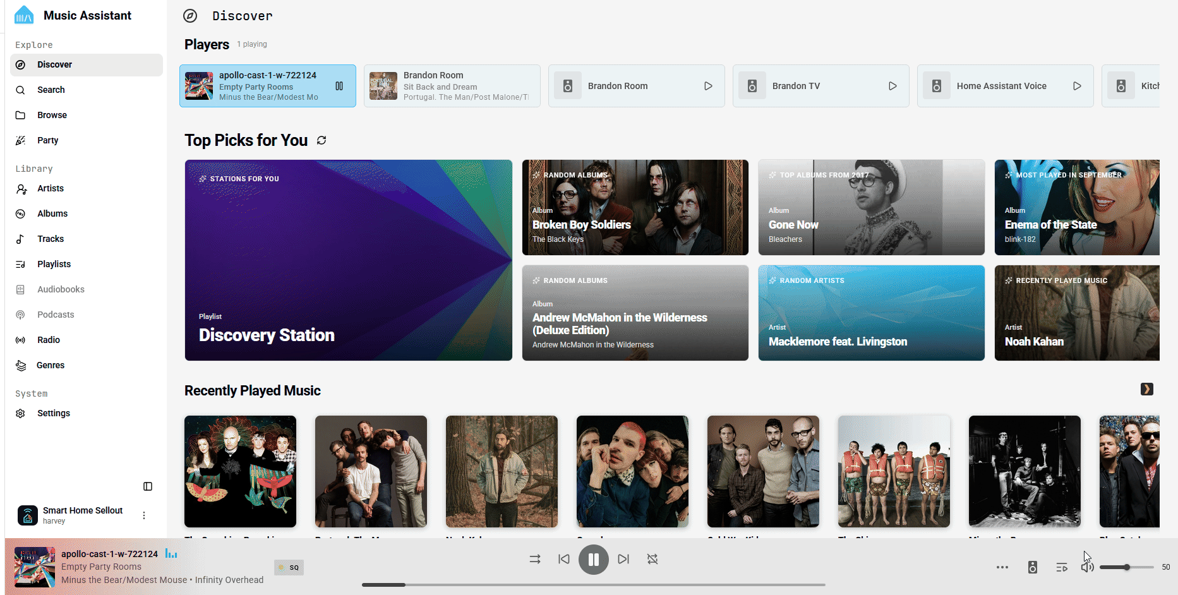This screenshot has width=1178, height=595.
Task: Open the Noah Kahan artist card
Action: 1077,313
